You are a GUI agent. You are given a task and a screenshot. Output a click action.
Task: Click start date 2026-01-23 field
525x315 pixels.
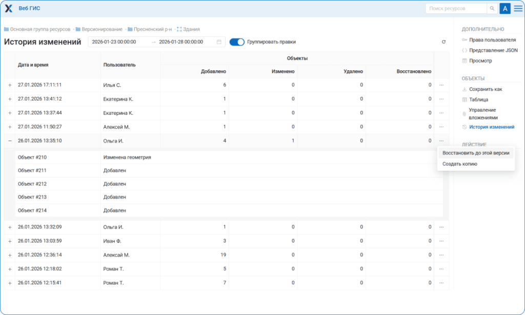[x=114, y=42]
